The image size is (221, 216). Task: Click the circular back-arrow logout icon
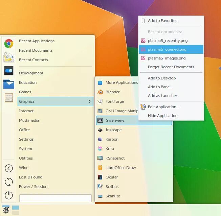tap(9, 168)
